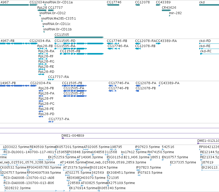This screenshot has height=192, width=219.
Task: Click the RE40509.5prime EST label
Action: [43, 147]
